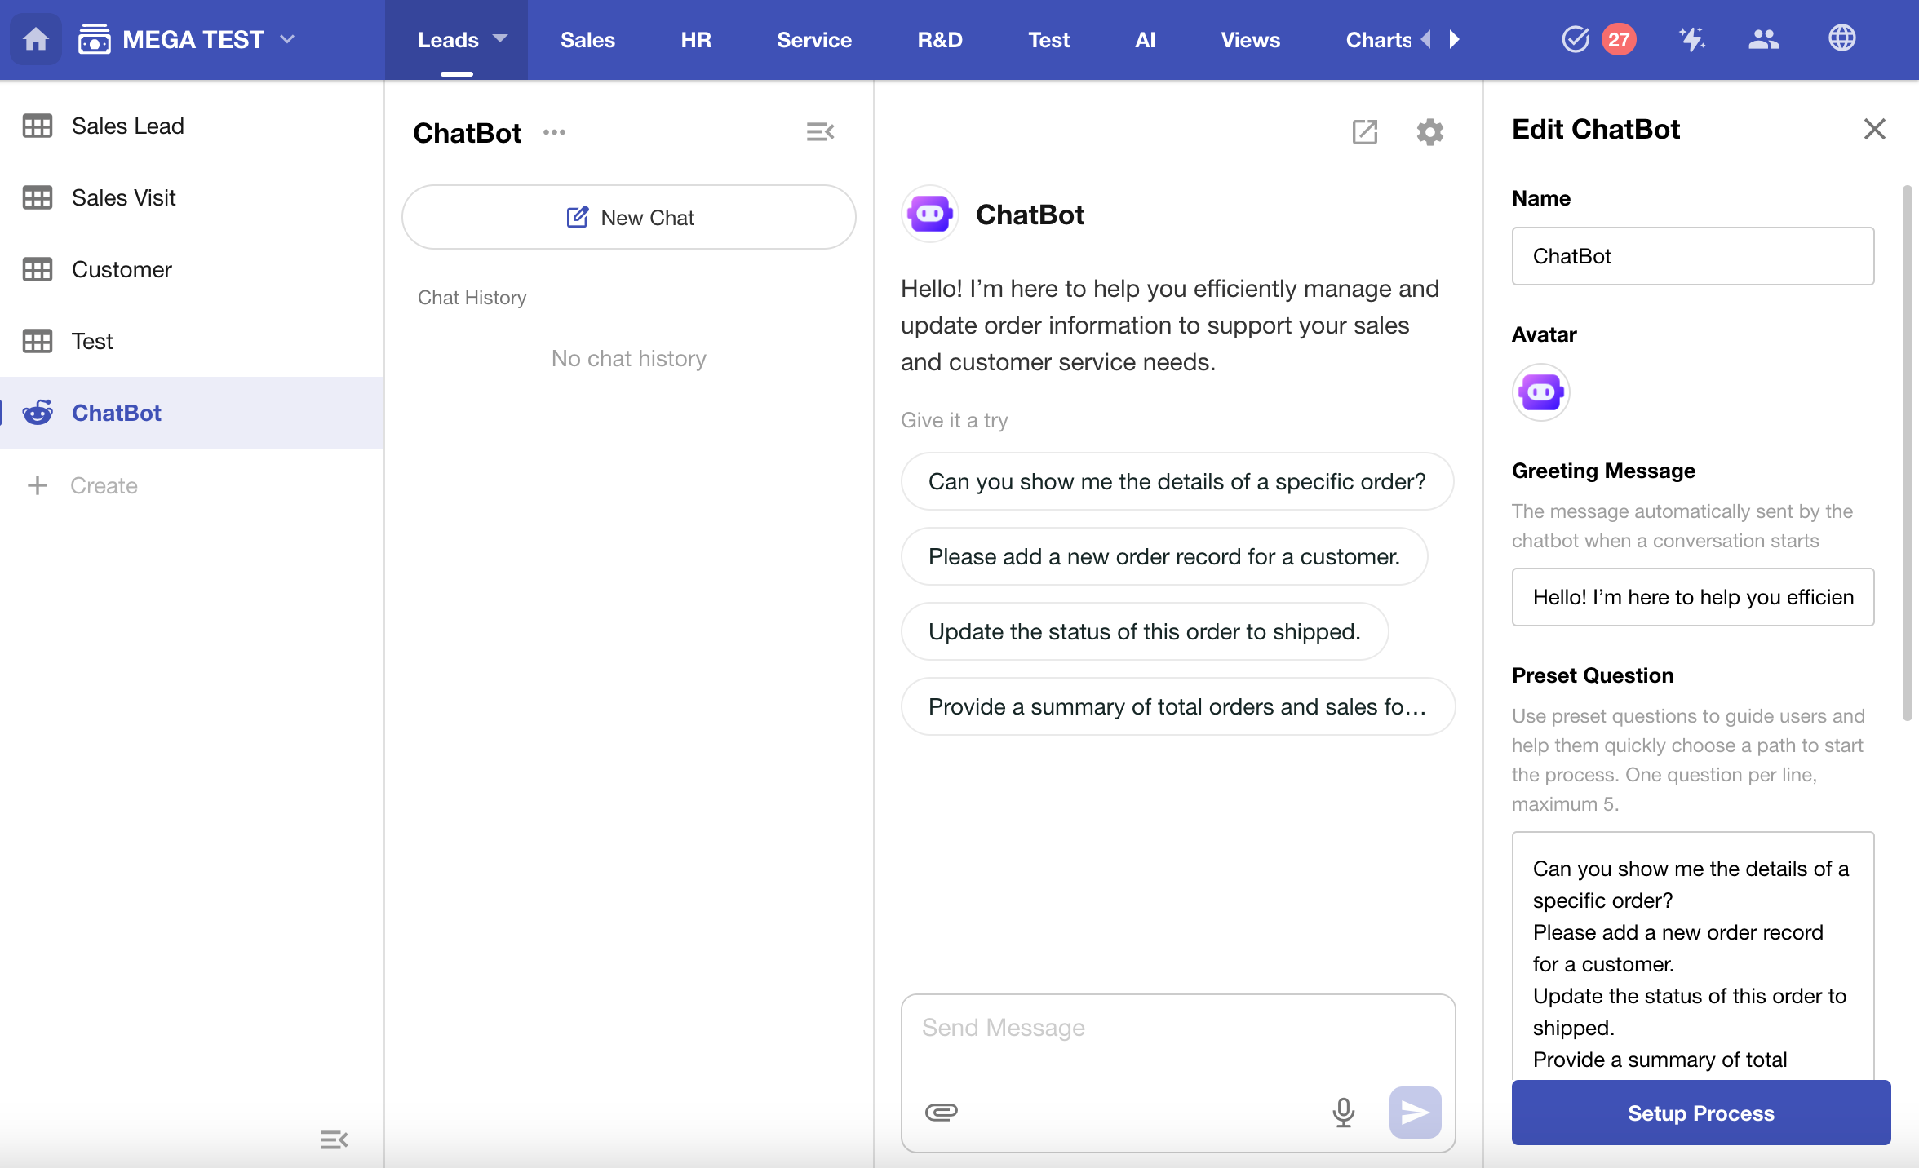Screen dimensions: 1919x1168
Task: Click the home icon in top bar
Action: tap(36, 39)
